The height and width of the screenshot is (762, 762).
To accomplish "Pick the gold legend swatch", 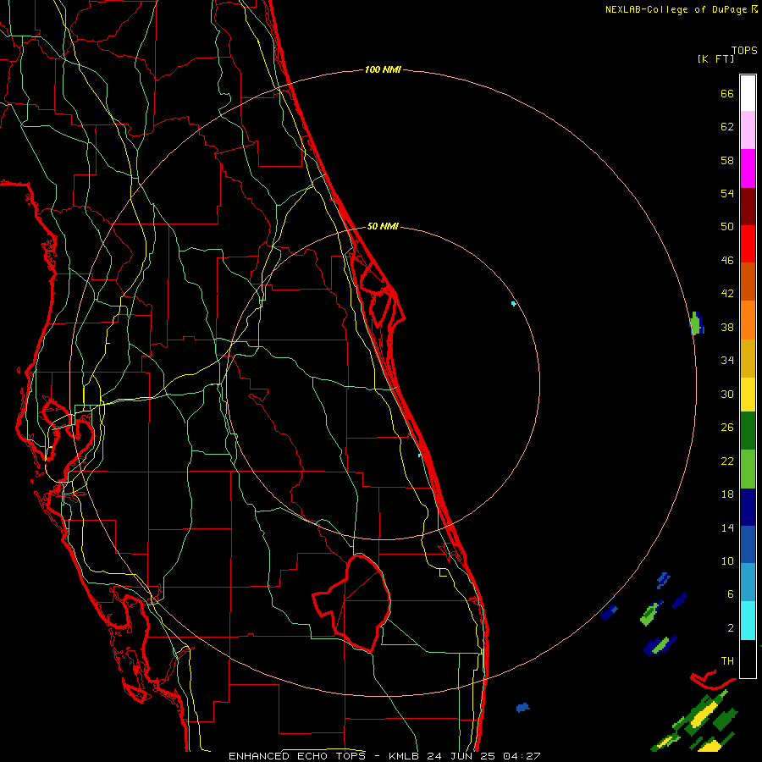I will pyautogui.click(x=748, y=358).
